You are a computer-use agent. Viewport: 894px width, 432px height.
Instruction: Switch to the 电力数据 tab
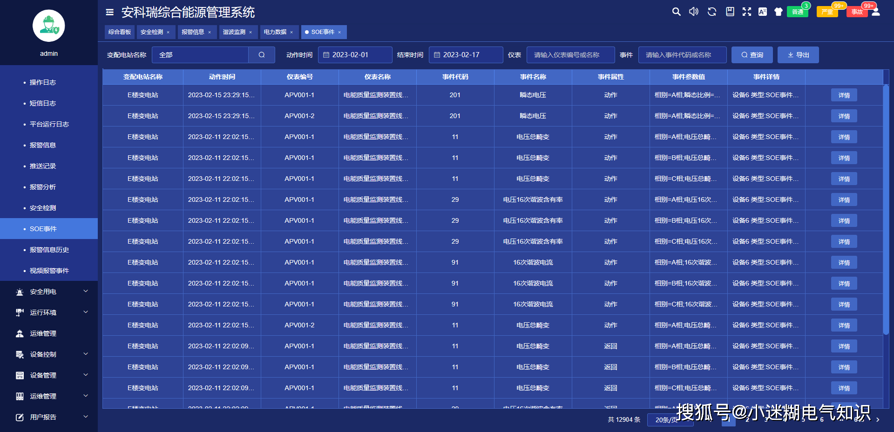(x=275, y=32)
